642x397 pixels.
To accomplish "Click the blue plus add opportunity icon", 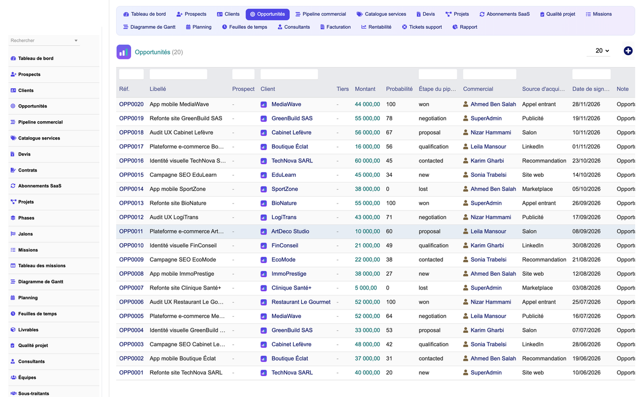I will point(628,51).
